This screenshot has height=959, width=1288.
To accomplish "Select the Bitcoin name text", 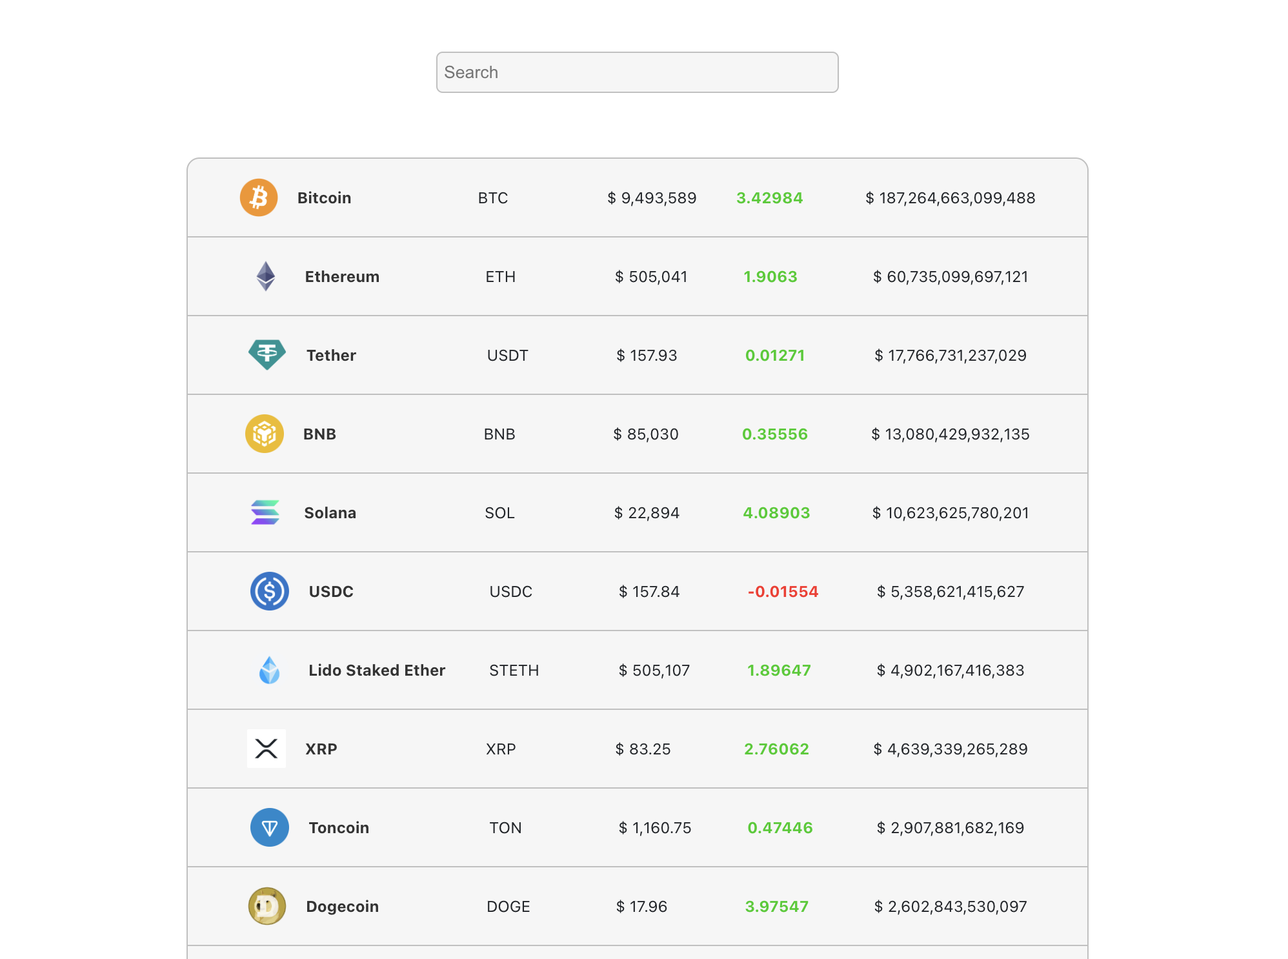I will [x=324, y=198].
